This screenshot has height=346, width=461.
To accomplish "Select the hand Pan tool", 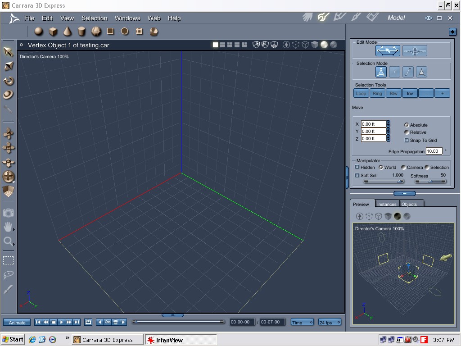I will click(x=8, y=227).
